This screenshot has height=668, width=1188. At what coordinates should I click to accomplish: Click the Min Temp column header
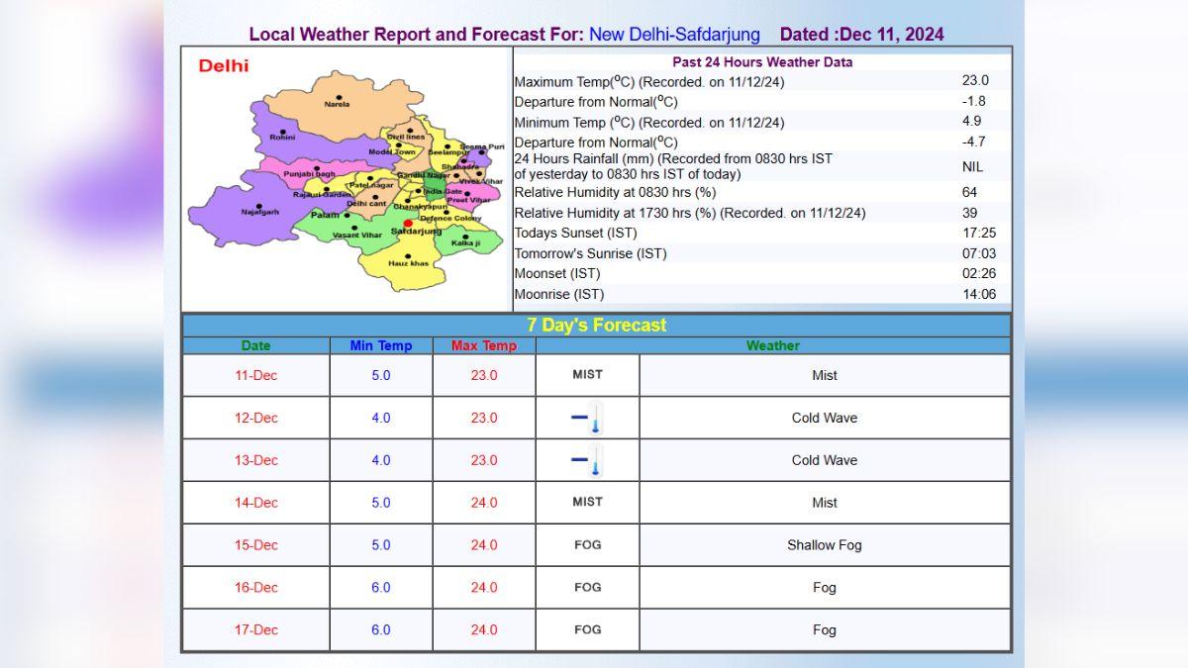[x=381, y=346]
